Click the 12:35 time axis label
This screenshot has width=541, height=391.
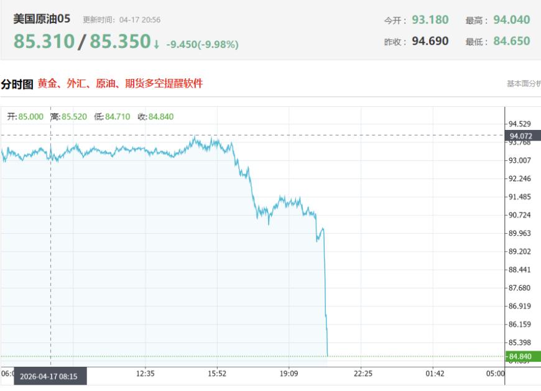pyautogui.click(x=145, y=374)
